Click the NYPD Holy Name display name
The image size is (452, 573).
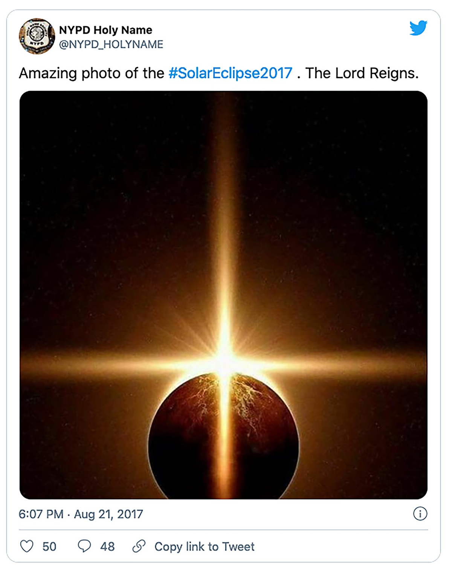coord(105,30)
